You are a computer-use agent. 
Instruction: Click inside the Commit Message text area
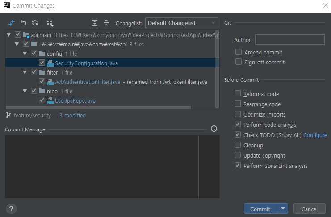(x=112, y=167)
